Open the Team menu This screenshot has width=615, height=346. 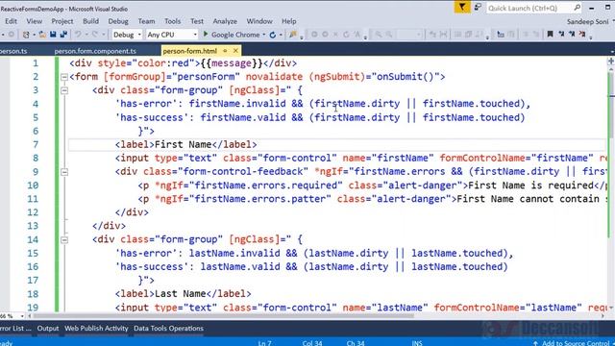point(146,21)
